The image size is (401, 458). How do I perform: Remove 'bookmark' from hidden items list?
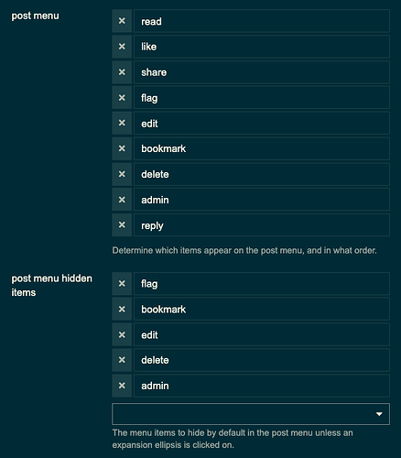coord(122,310)
